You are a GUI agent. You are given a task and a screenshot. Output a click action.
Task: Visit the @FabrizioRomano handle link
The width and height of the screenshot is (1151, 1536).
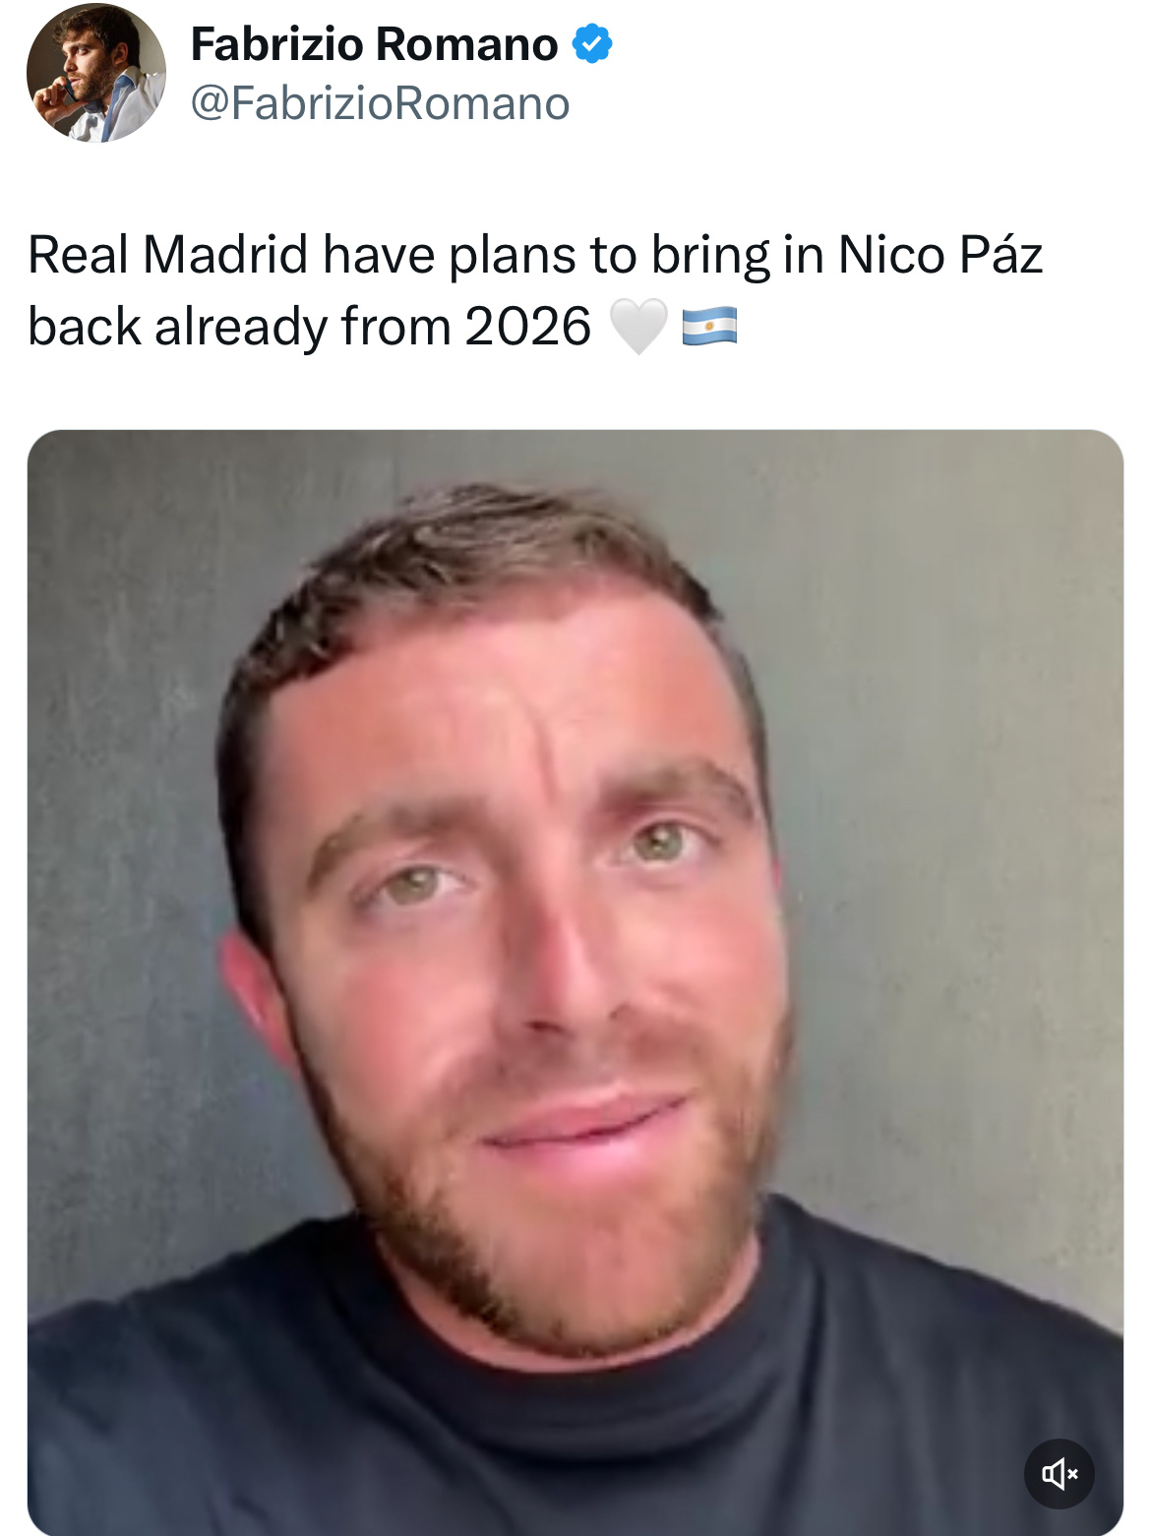point(380,103)
